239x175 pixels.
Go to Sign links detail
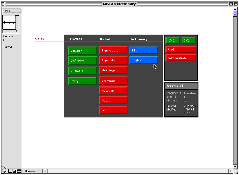coord(113,60)
